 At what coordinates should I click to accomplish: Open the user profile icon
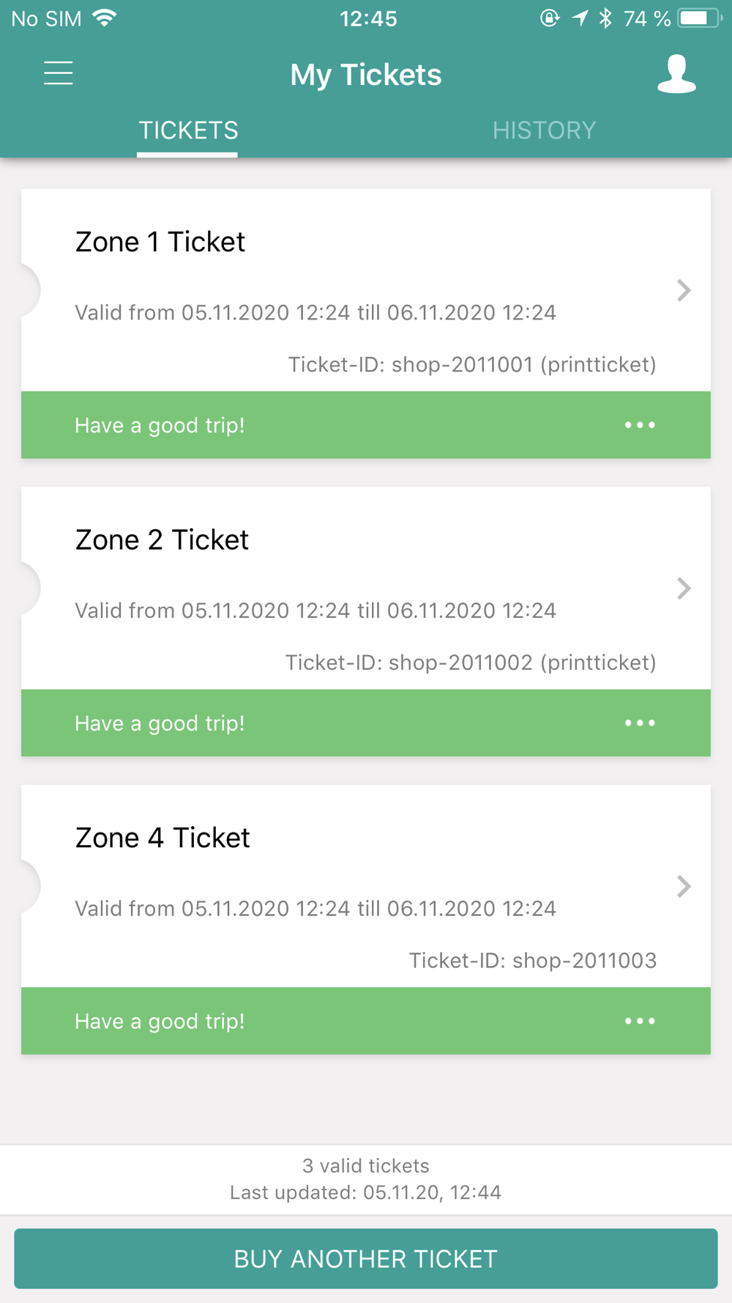676,74
